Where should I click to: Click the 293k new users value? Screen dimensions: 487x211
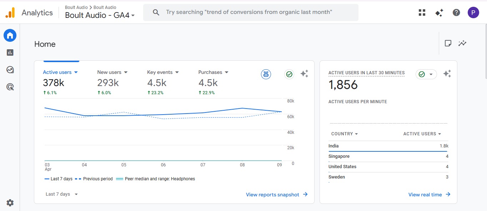point(108,83)
